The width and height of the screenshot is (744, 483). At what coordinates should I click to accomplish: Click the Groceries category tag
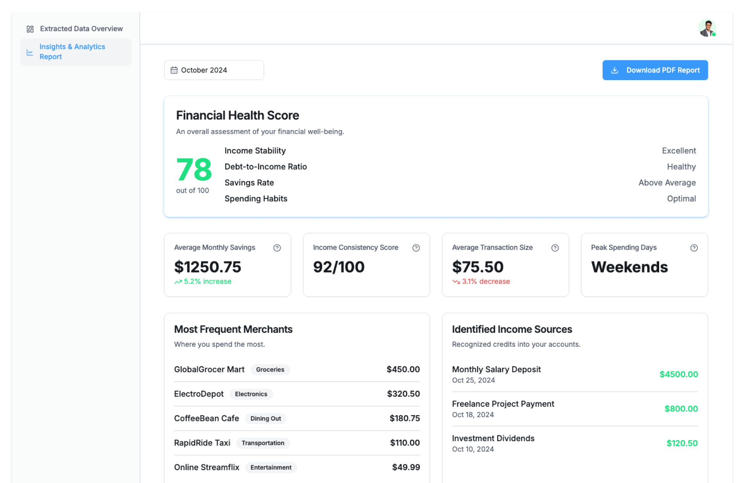pos(270,370)
